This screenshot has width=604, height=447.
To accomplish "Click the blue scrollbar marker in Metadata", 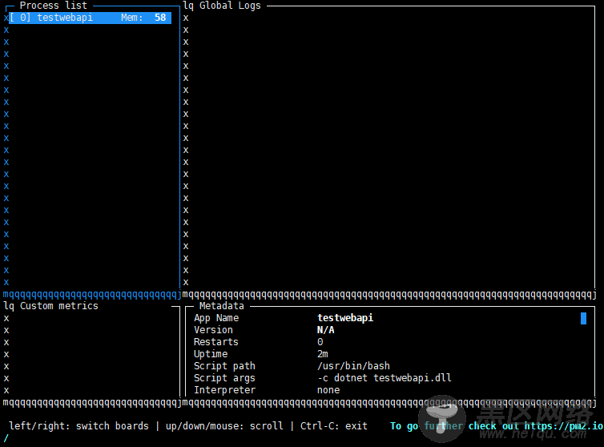I will coord(583,318).
